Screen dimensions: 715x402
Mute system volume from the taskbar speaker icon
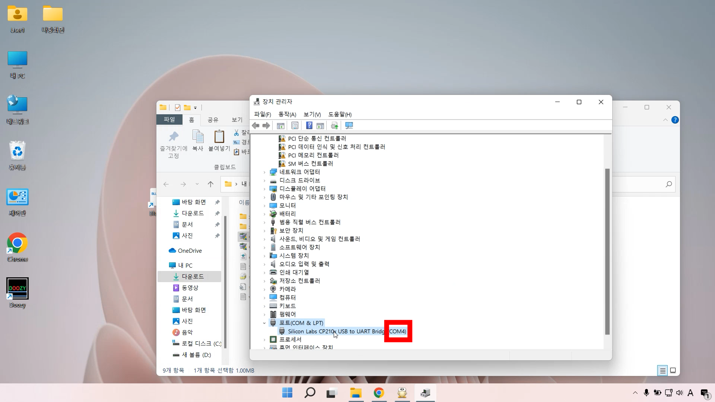click(x=680, y=393)
